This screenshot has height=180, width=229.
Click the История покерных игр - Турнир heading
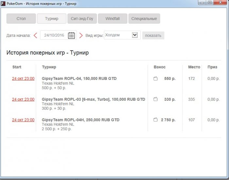click(x=48, y=52)
